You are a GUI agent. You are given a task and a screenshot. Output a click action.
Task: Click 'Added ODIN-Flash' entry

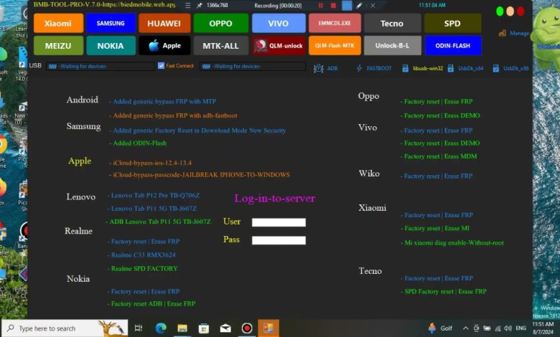point(138,143)
